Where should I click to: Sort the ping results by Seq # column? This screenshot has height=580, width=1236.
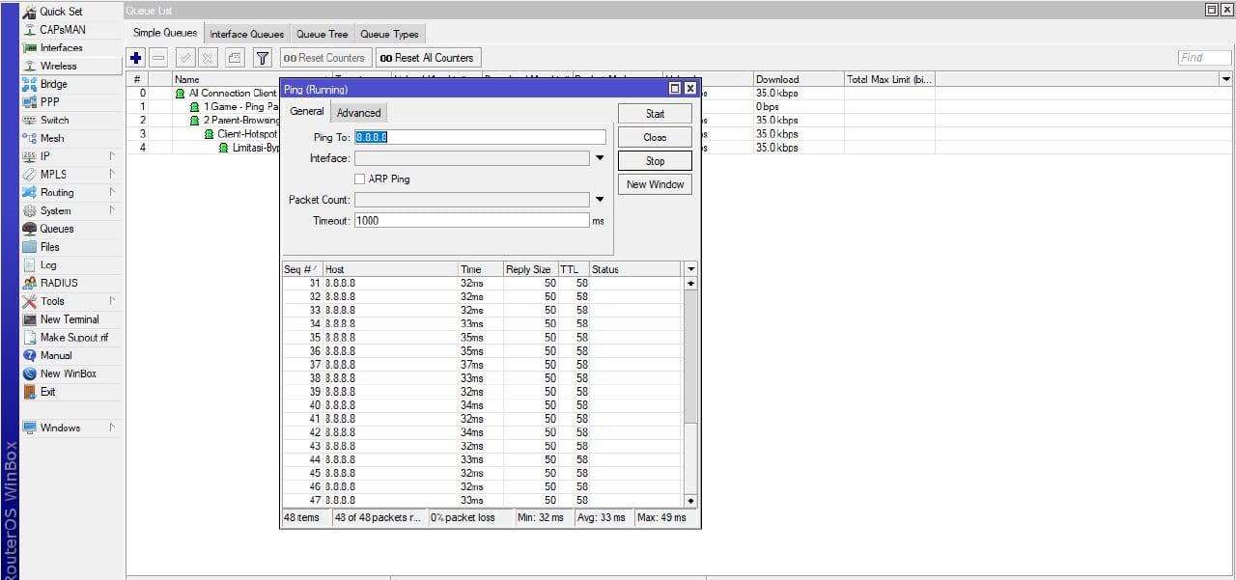pyautogui.click(x=301, y=269)
